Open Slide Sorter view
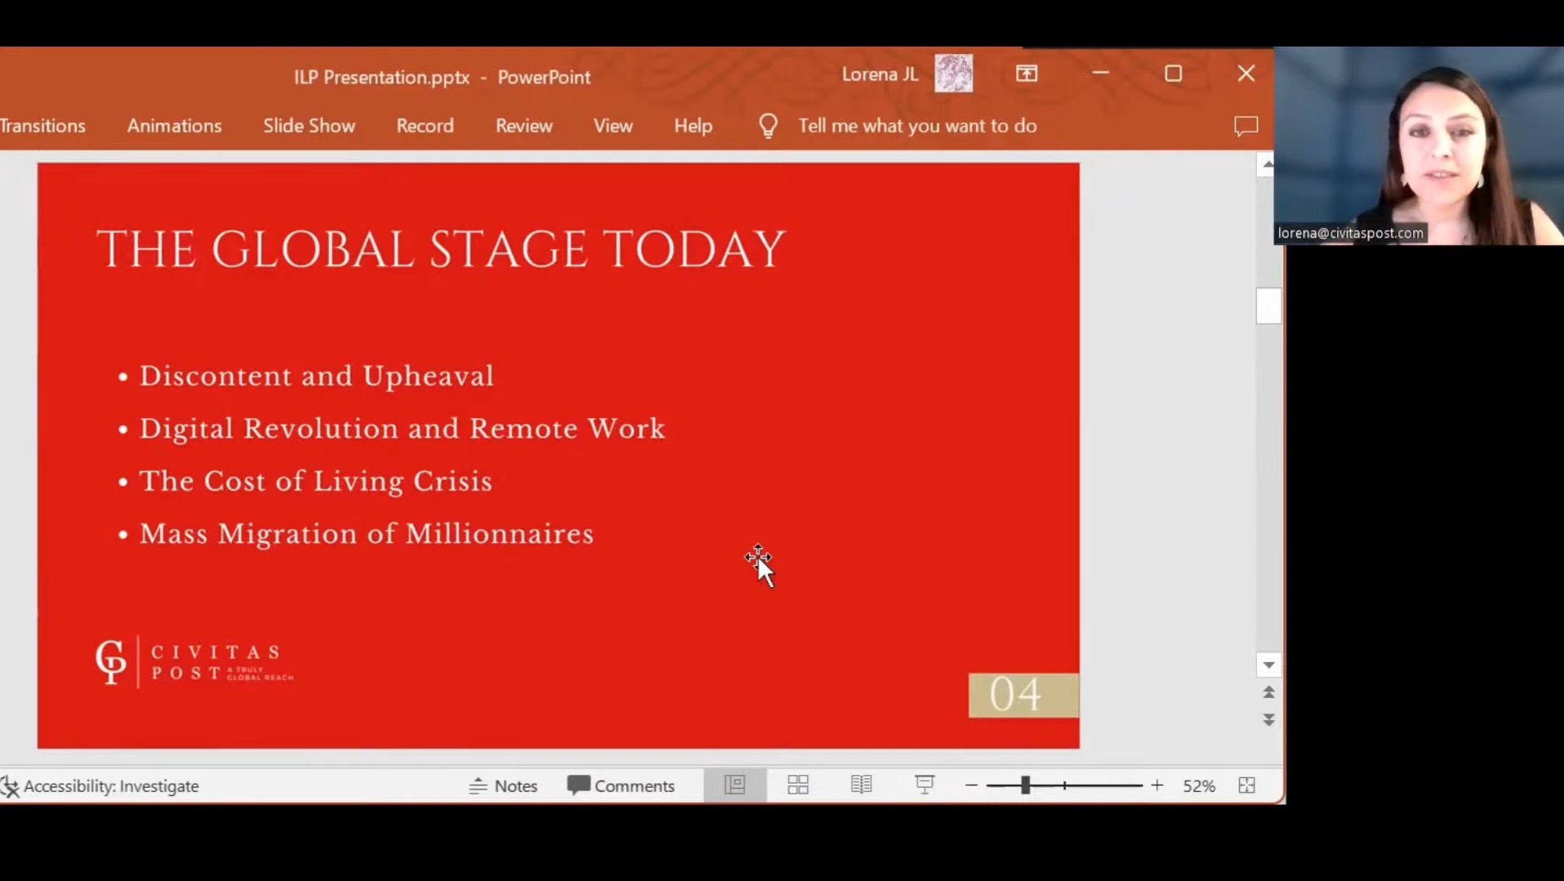1564x881 pixels. click(798, 785)
